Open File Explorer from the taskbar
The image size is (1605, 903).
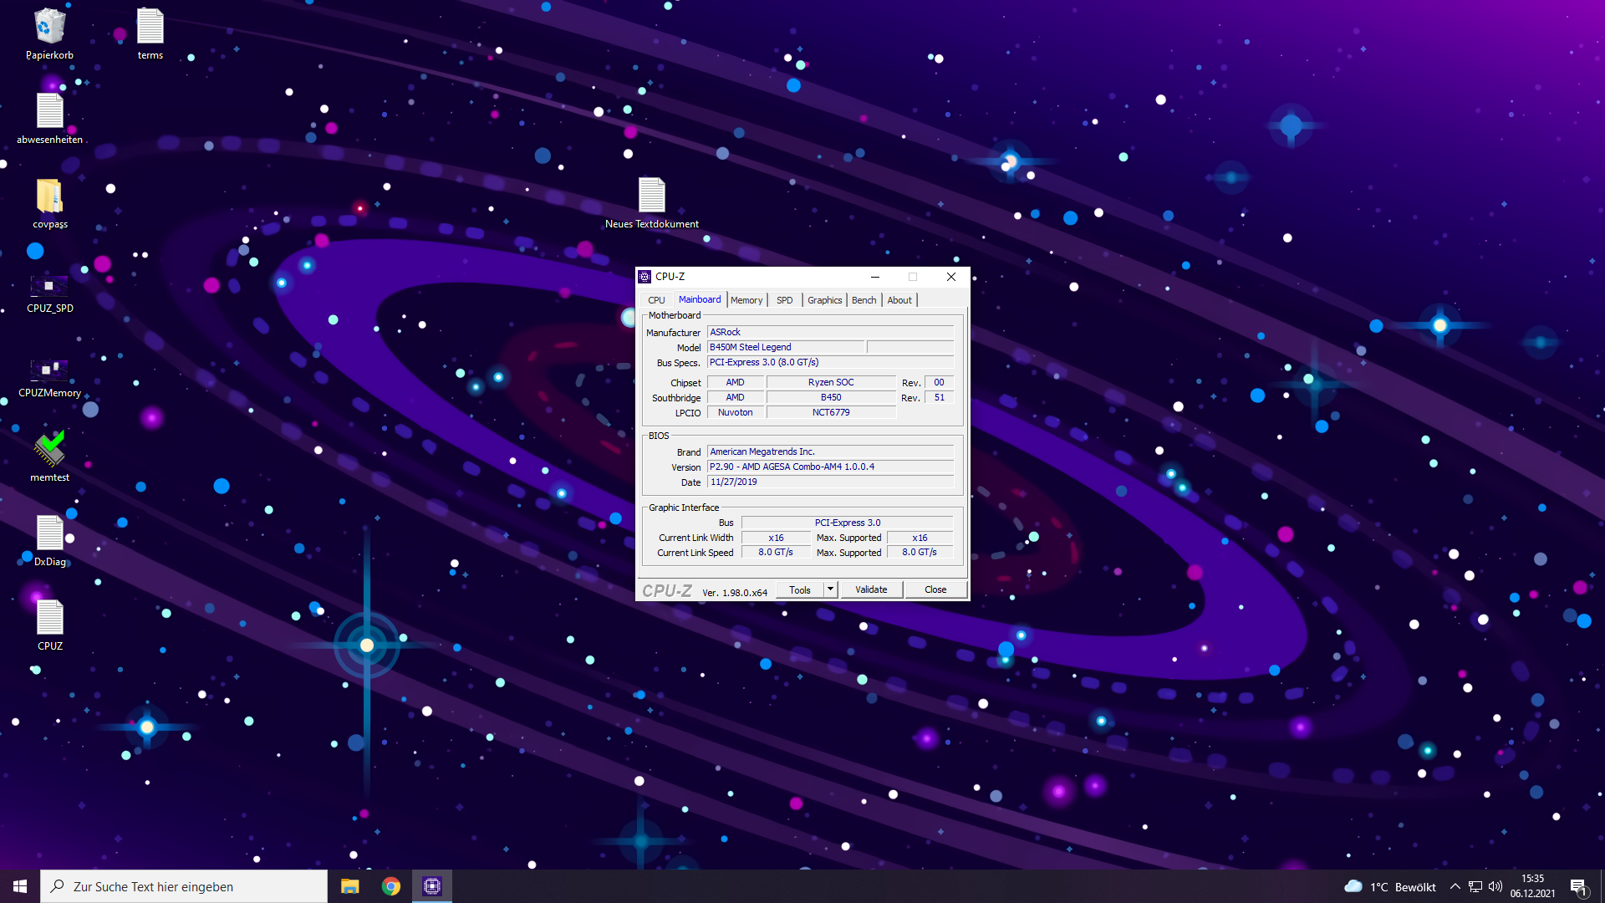tap(349, 886)
